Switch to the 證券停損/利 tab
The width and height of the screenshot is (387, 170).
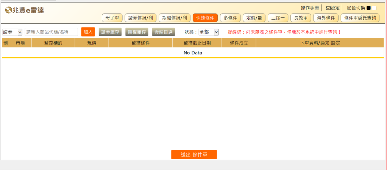coord(140,18)
